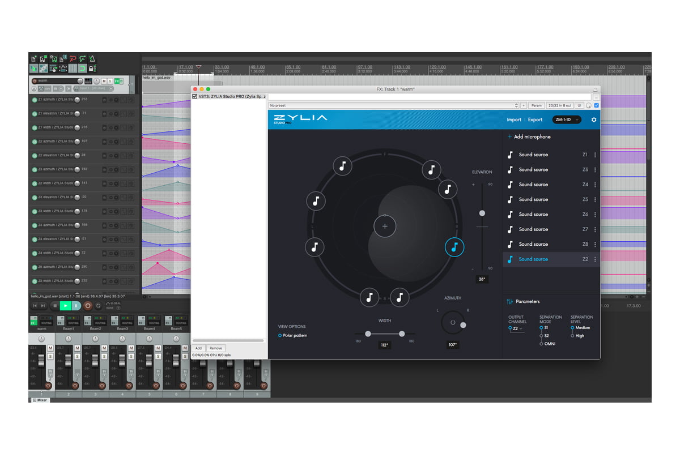Click Export in ZYLIA header

[x=535, y=119]
